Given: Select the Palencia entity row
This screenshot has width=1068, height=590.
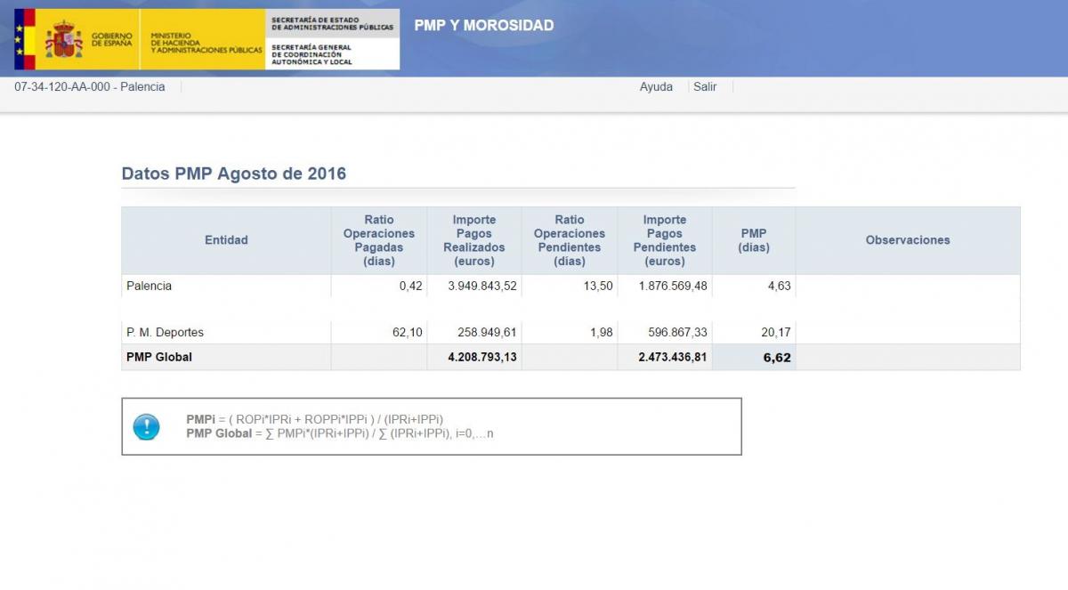Looking at the screenshot, I should click(150, 287).
